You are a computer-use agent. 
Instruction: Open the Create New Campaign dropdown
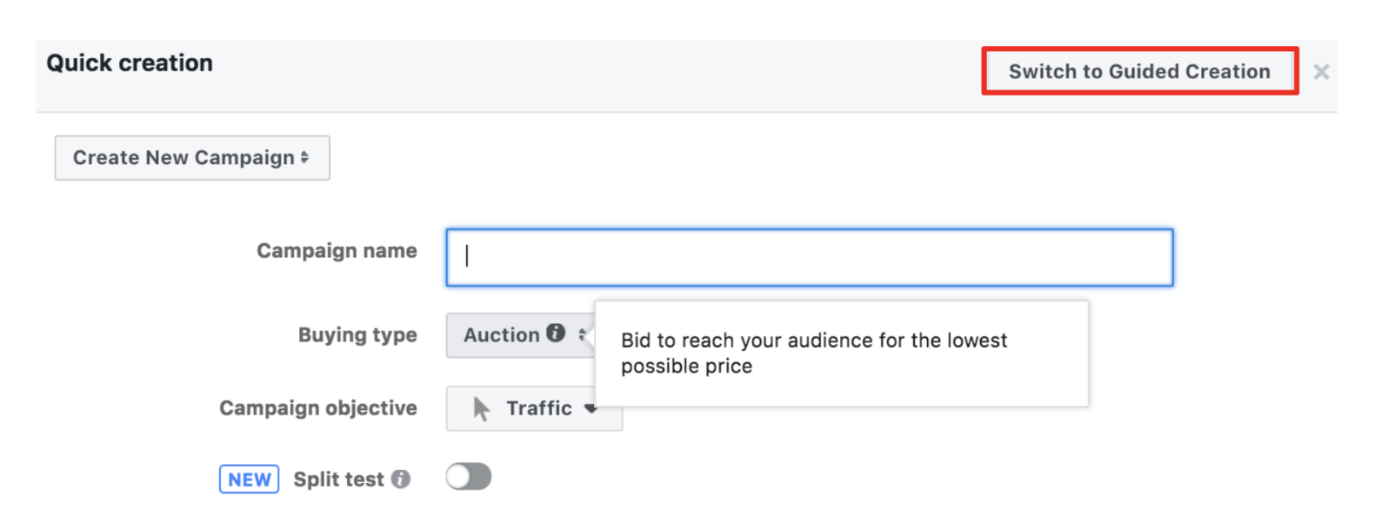coord(191,158)
